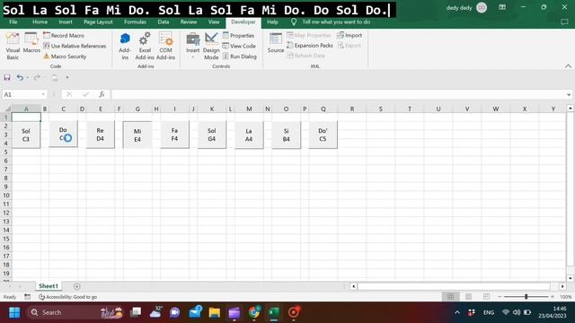Select row 10 header

click(x=6, y=196)
